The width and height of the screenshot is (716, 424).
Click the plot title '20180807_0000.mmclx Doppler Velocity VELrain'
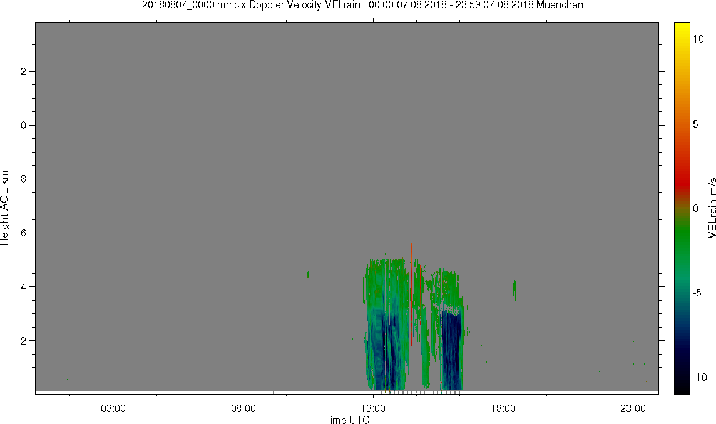point(251,5)
